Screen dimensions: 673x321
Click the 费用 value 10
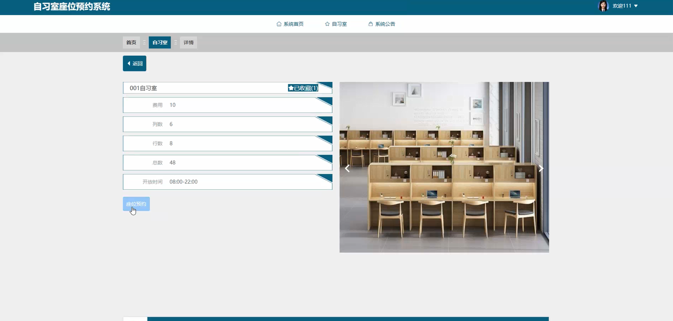[x=172, y=105]
